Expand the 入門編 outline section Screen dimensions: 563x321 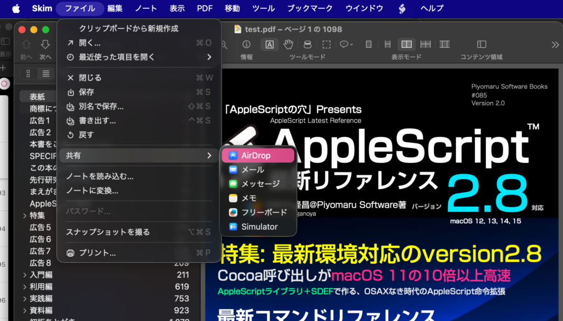coord(25,275)
